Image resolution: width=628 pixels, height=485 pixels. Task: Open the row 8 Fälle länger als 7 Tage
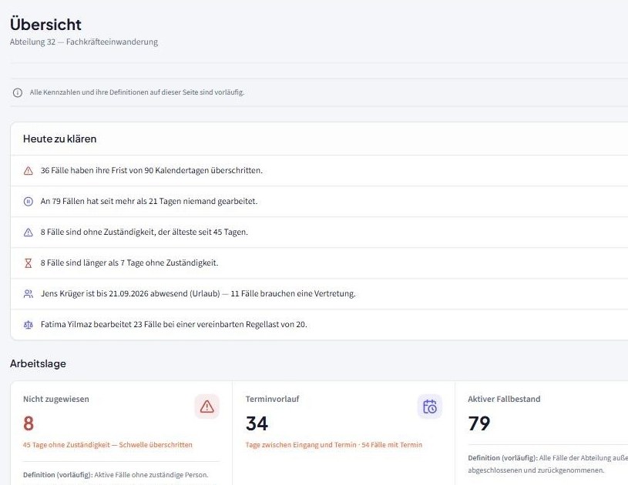[x=319, y=263]
